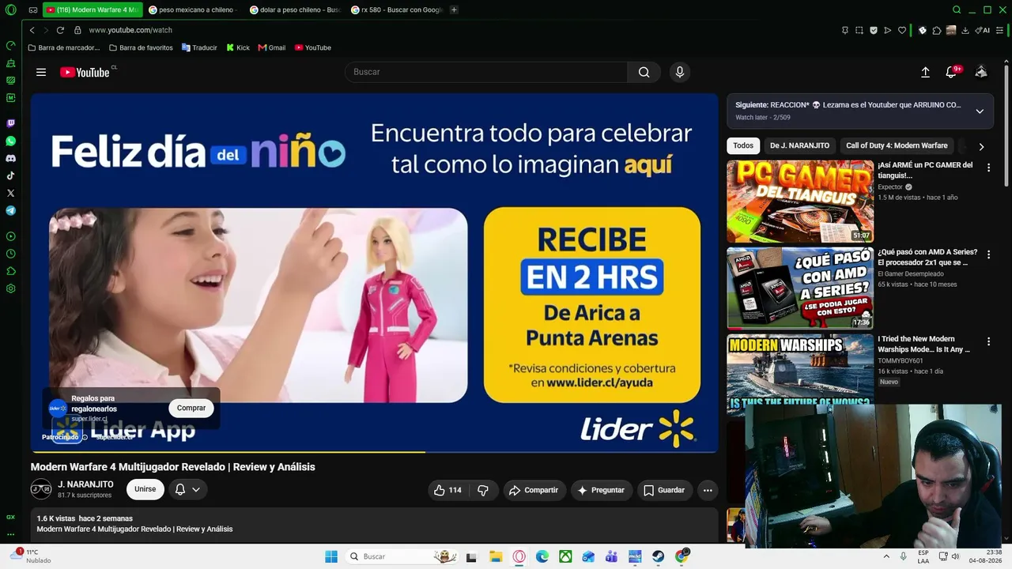Dislike the video with thumbs-down
This screenshot has height=569, width=1012.
[482, 490]
